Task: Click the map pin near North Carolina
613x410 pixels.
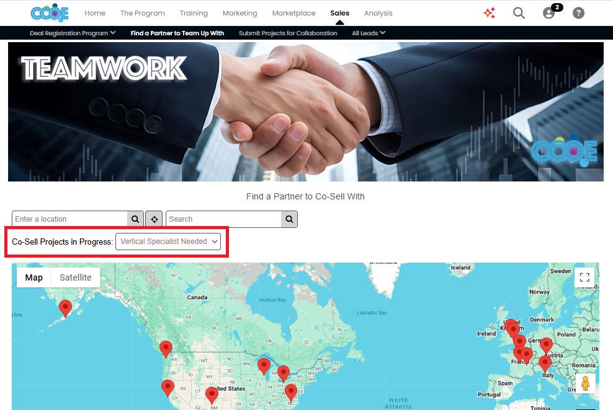Action: [x=291, y=393]
